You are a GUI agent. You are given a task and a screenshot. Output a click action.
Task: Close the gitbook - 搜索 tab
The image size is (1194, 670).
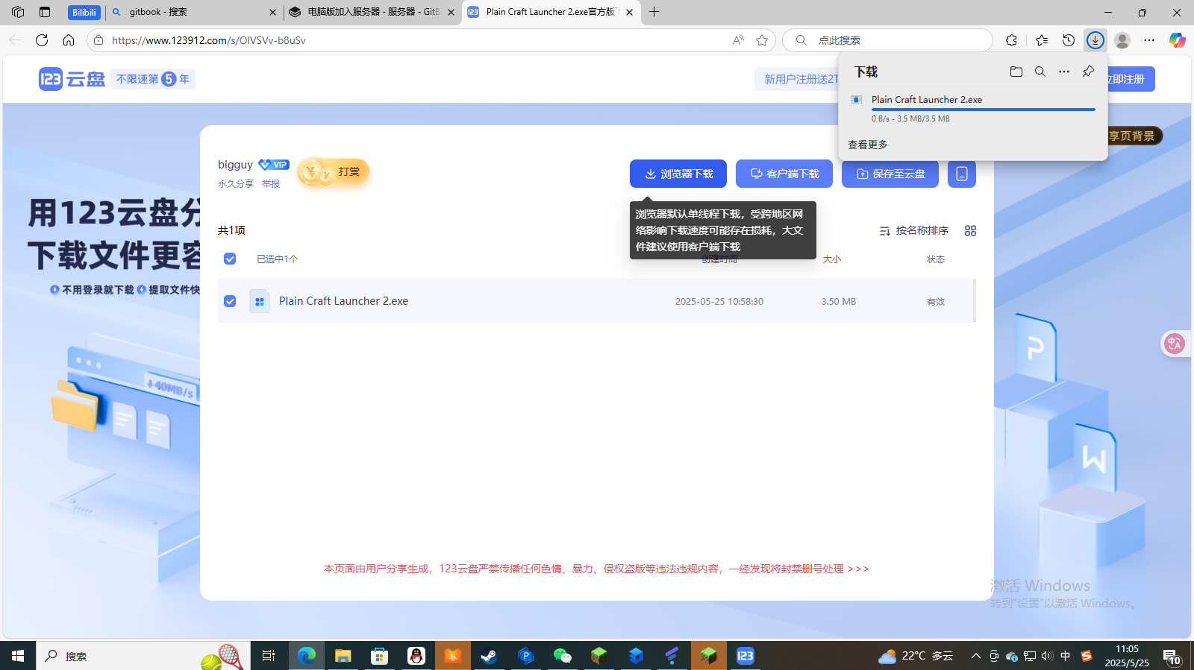pyautogui.click(x=272, y=12)
